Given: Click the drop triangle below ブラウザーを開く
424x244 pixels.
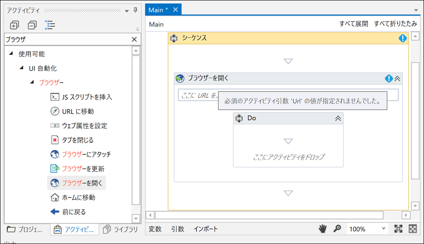Looking at the screenshot, I should point(288,193).
